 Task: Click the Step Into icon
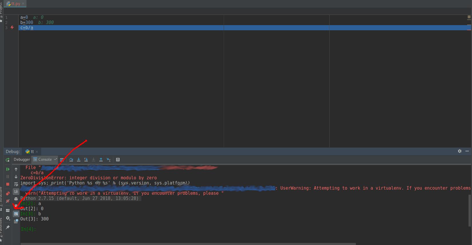tap(79, 160)
